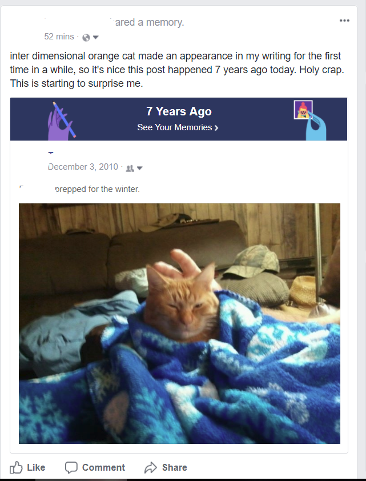Open the orange cat photo

click(180, 323)
